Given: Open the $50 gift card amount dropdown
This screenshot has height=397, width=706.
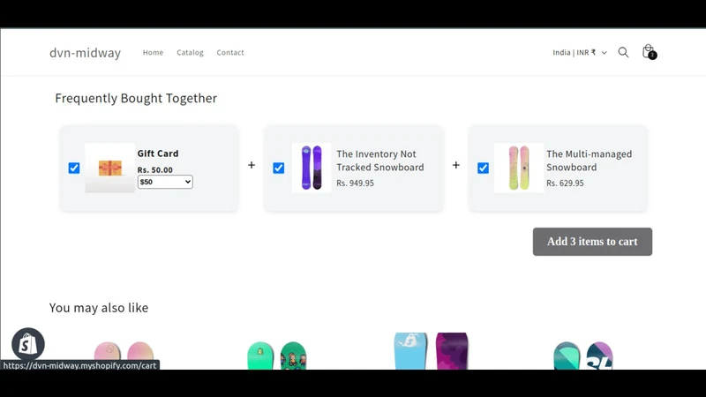Looking at the screenshot, I should click(x=165, y=182).
